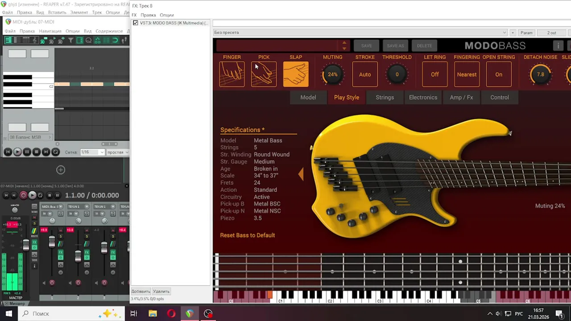Screen dimensions: 571x321
Task: Mute the master track
Action: (34, 217)
